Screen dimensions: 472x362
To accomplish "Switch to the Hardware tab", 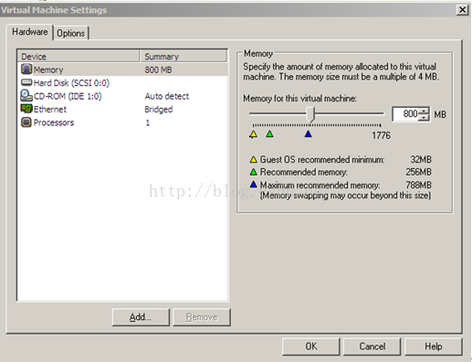I will (x=30, y=32).
